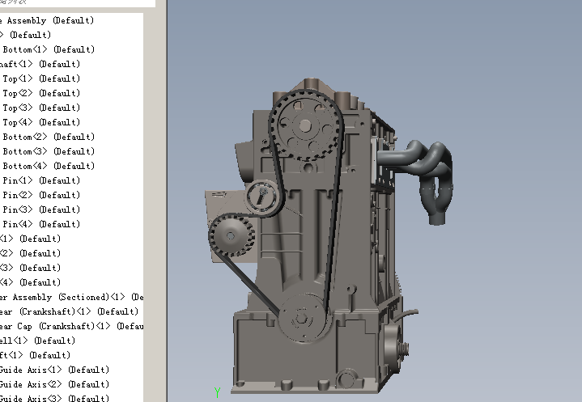Select the "Assembly (Sectioned)<1>" tree row
582x402 pixels.
tap(71, 297)
